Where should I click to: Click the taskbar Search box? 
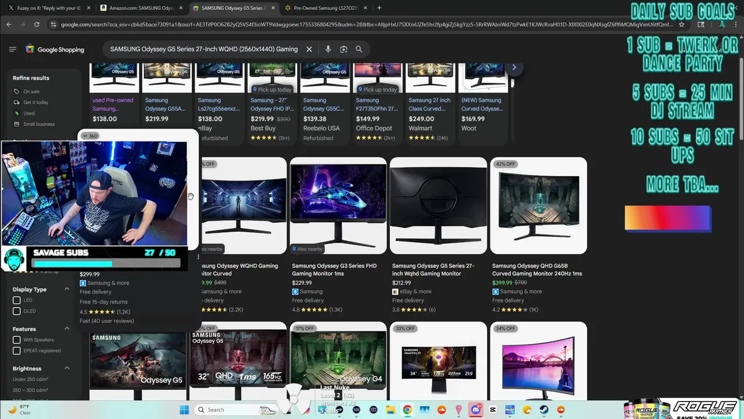(235, 410)
